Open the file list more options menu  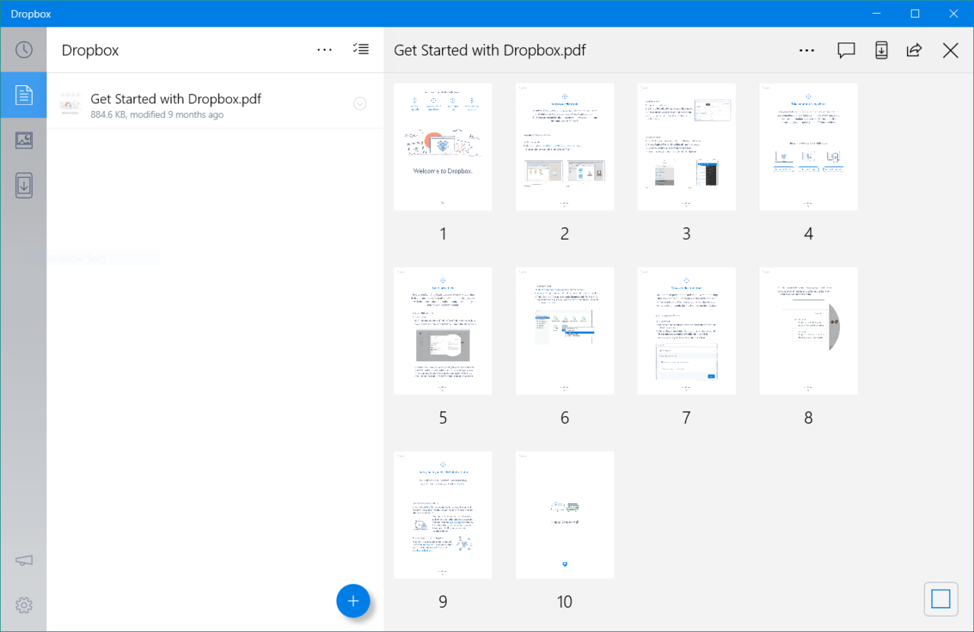[x=325, y=50]
